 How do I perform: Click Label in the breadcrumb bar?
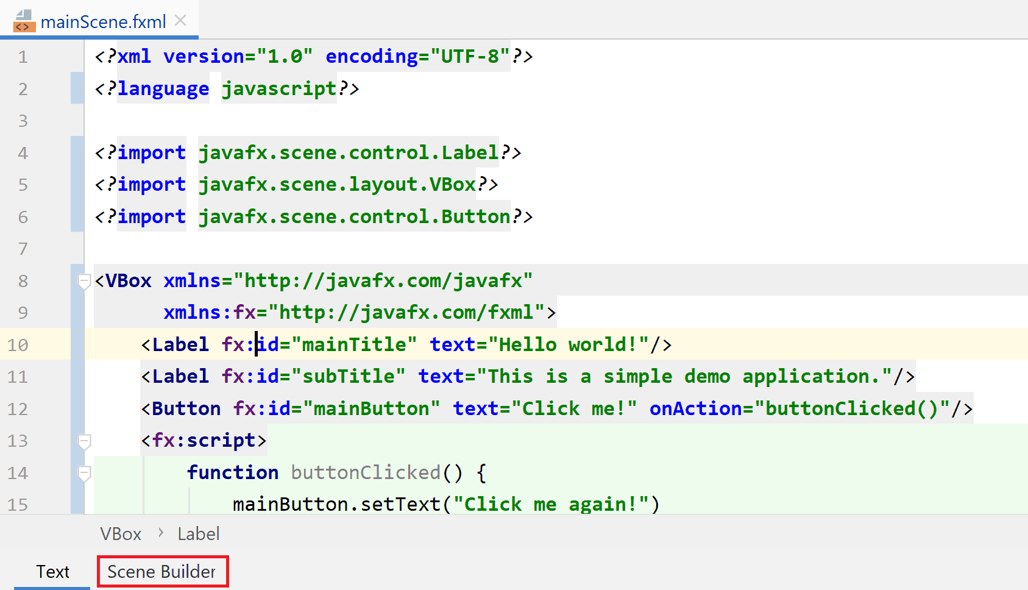coord(198,534)
